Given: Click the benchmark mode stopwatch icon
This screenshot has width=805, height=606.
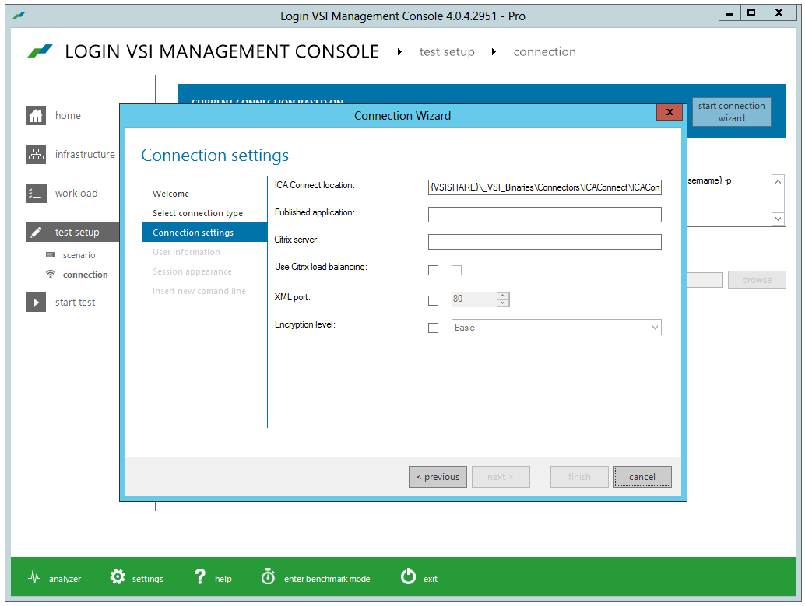Looking at the screenshot, I should [268, 576].
